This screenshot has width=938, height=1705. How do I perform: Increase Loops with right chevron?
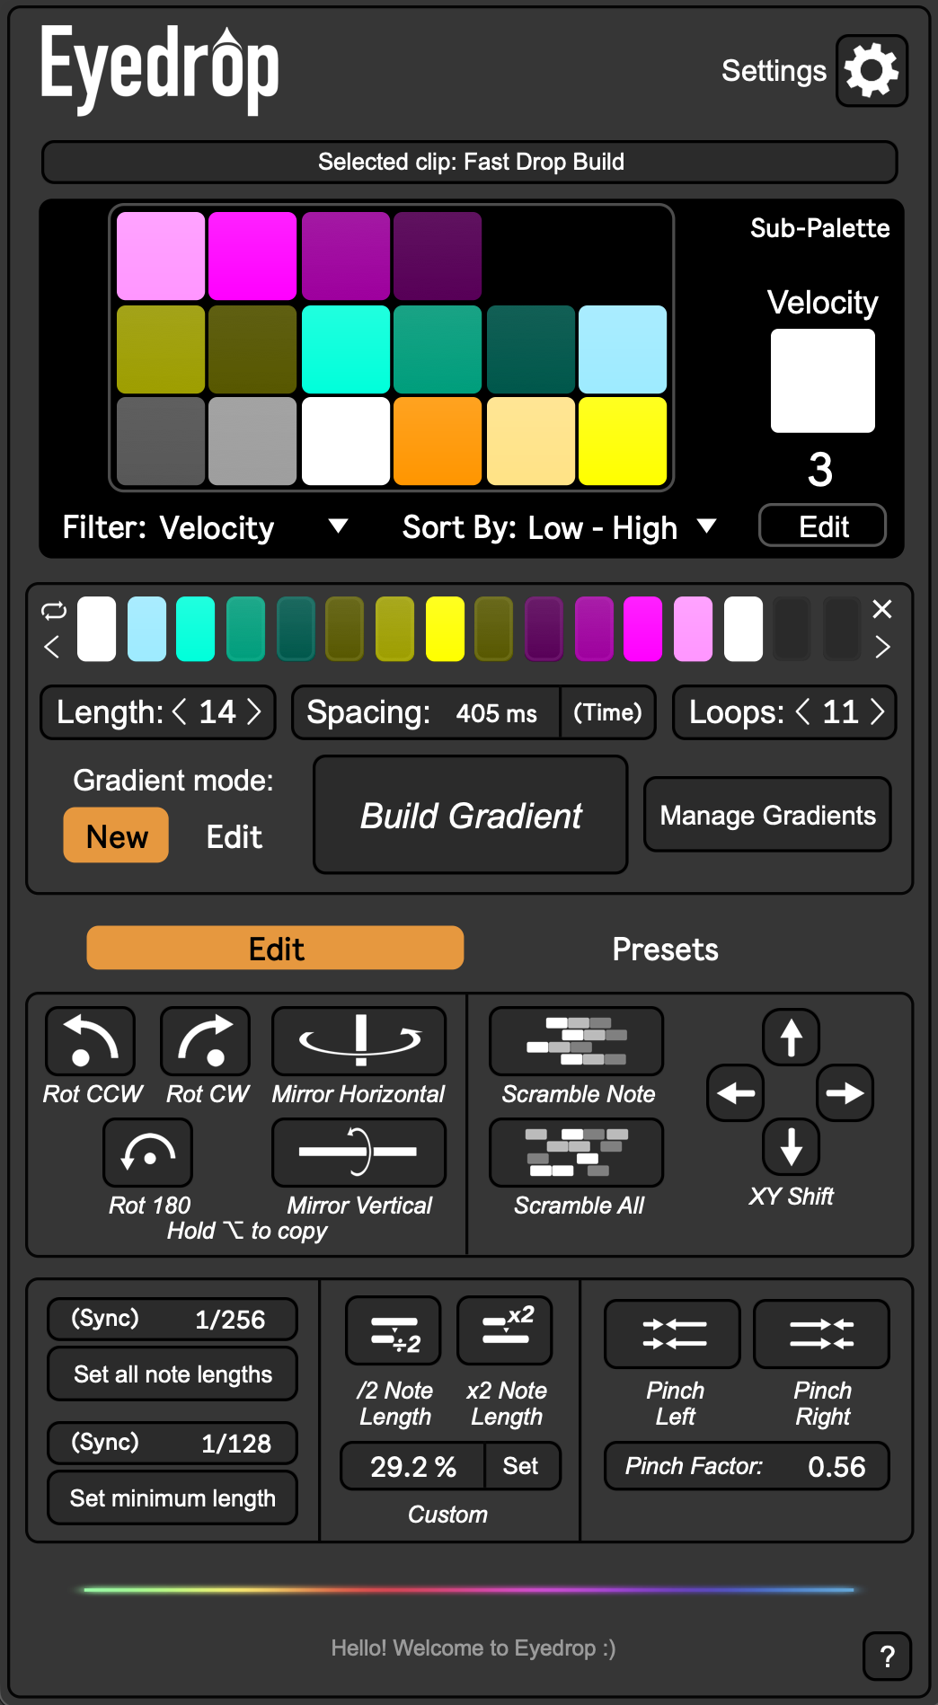tap(878, 712)
